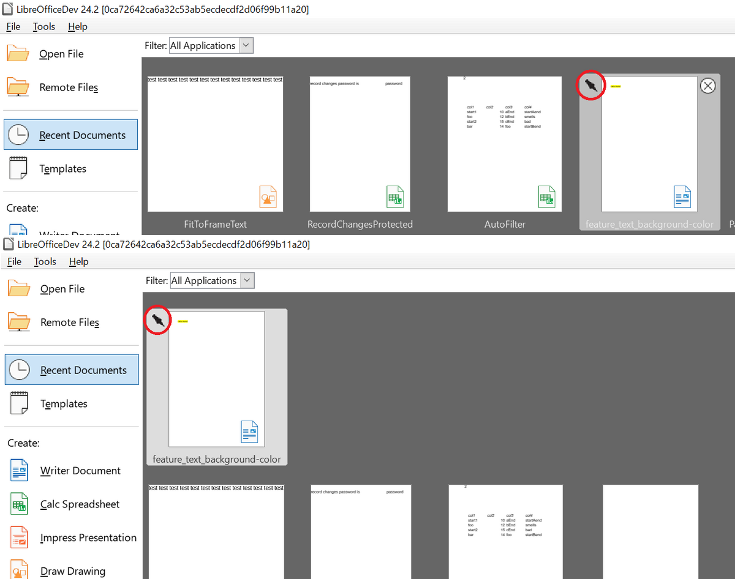The width and height of the screenshot is (735, 579).
Task: Click the Writer icon on the FitToFrameText thumbnail
Action: pos(269,196)
